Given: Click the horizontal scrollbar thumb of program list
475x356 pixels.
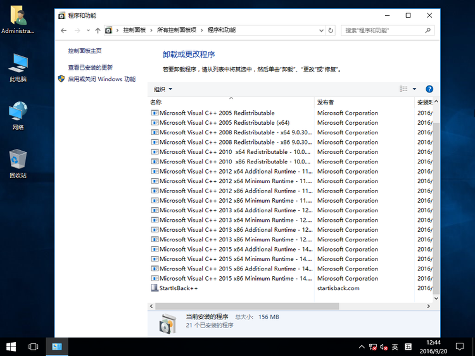Looking at the screenshot, I should (x=246, y=306).
